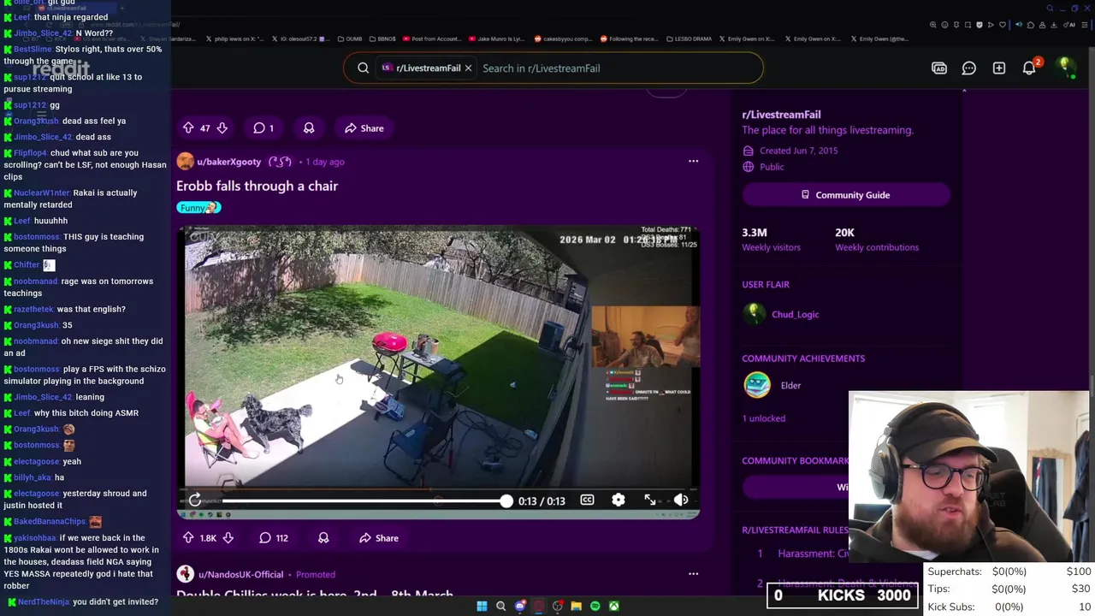This screenshot has width=1095, height=616.
Task: Open the BBNOS bookmarks folder
Action: click(x=382, y=38)
